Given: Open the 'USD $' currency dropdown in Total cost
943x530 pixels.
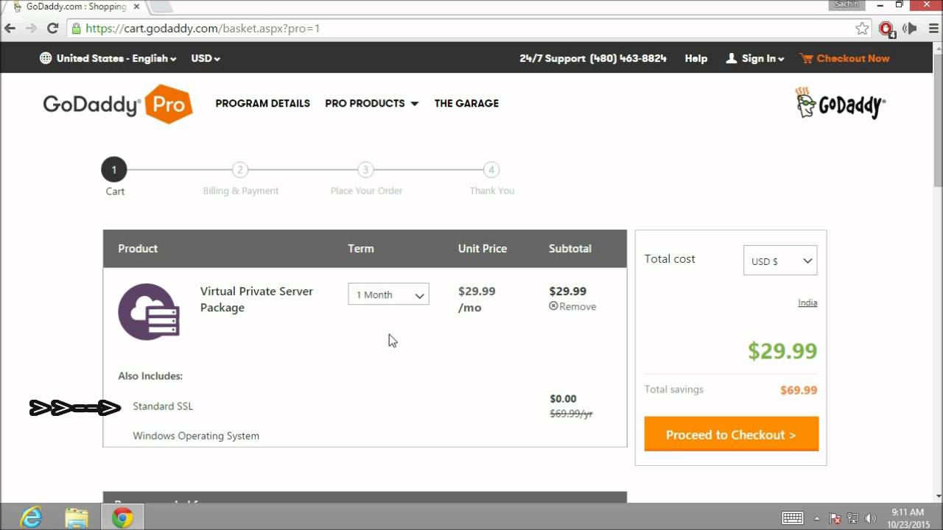Looking at the screenshot, I should click(780, 261).
